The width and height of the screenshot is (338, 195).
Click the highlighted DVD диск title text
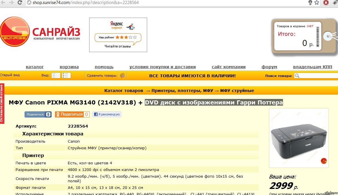click(x=214, y=102)
